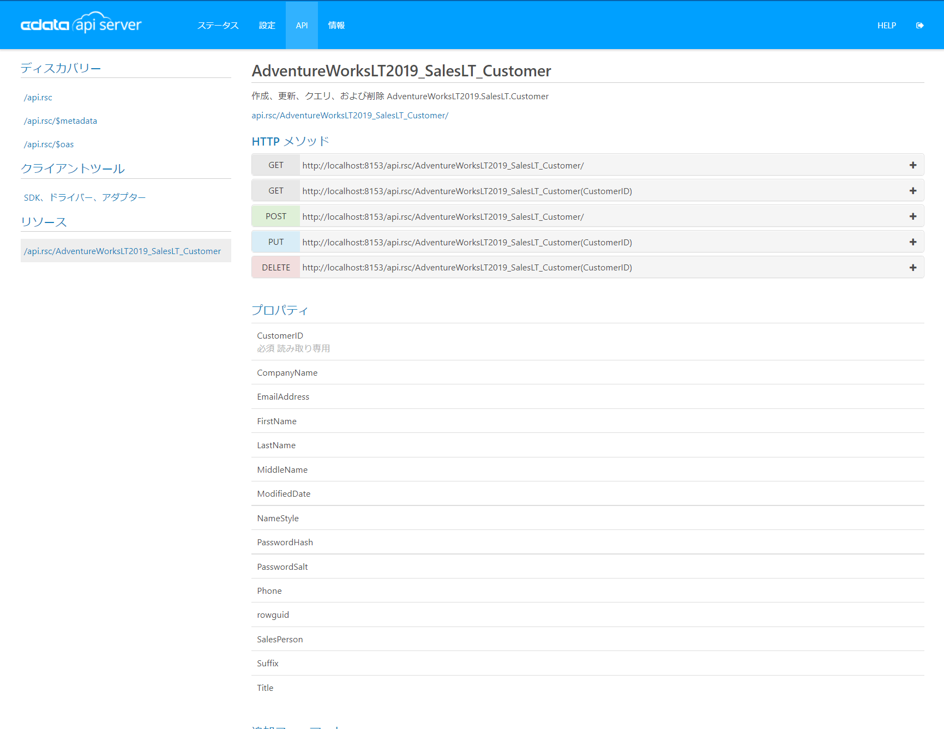Image resolution: width=944 pixels, height=729 pixels.
Task: Expand the first GET Customer/ method row
Action: click(x=587, y=165)
